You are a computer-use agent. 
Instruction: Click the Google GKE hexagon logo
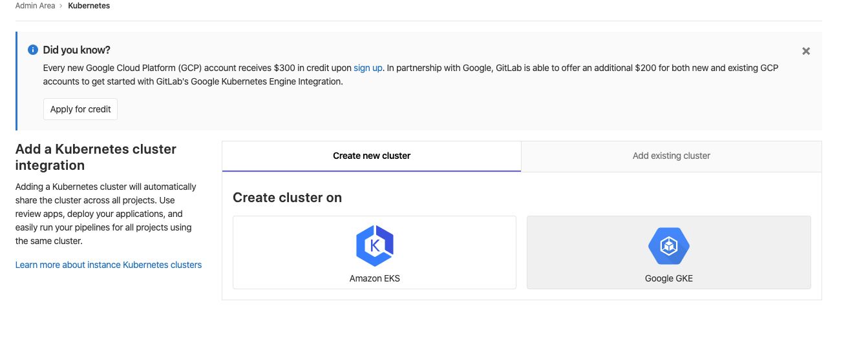pos(668,246)
